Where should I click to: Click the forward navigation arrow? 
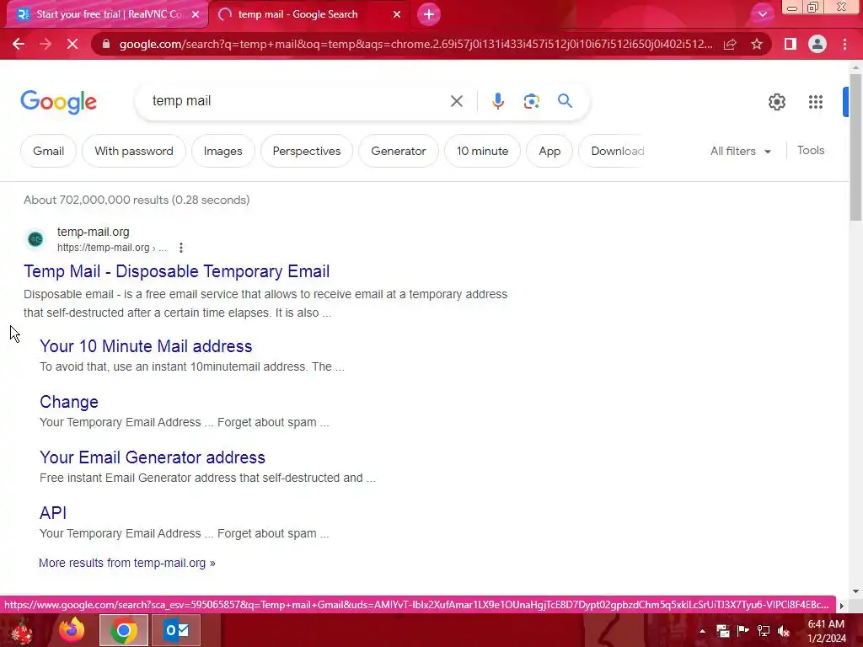46,44
